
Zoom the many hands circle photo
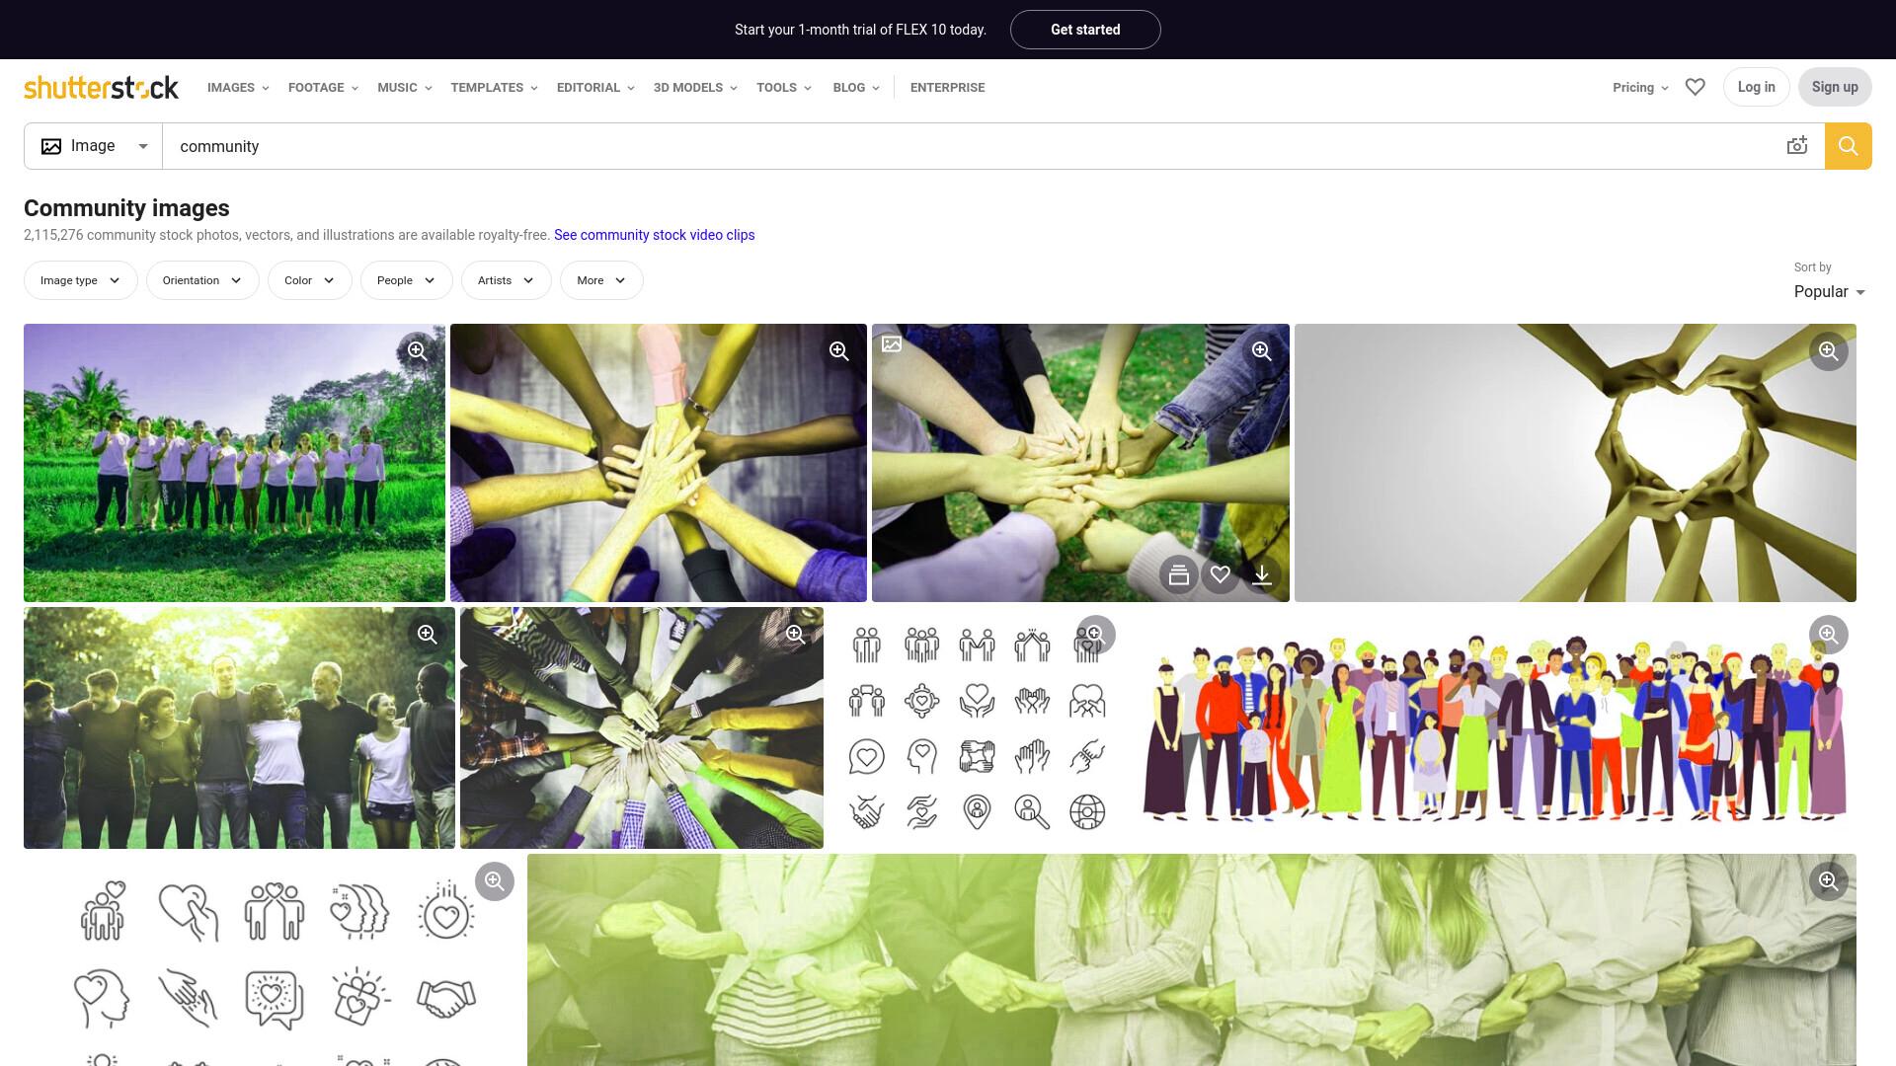point(796,635)
